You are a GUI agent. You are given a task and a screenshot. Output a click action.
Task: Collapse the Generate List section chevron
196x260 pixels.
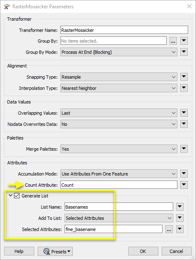[x=10, y=195]
